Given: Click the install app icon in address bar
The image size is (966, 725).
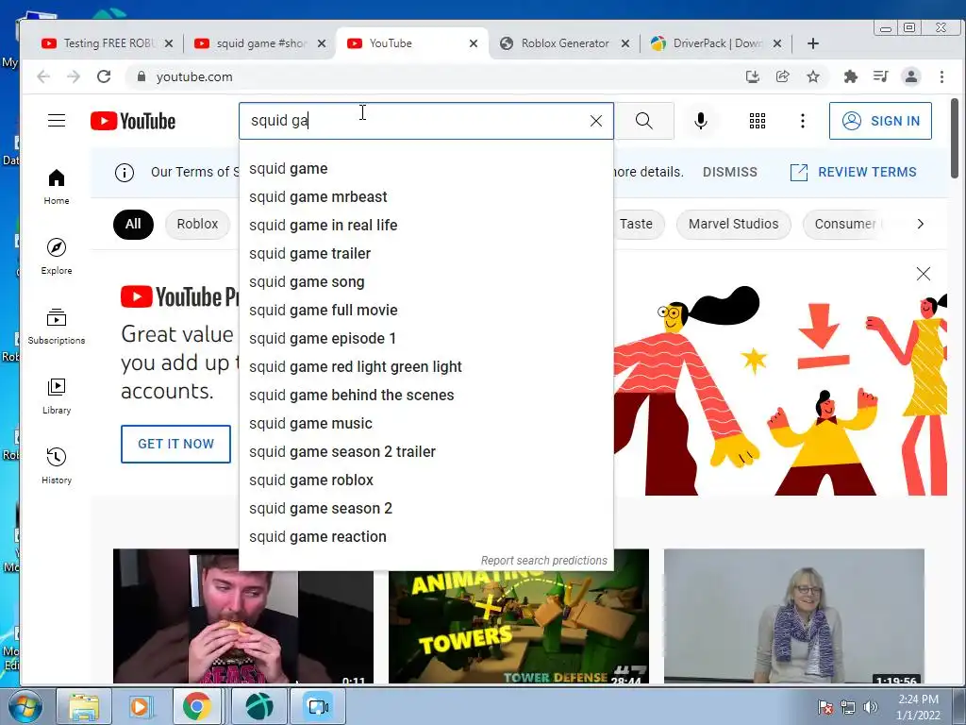Looking at the screenshot, I should (x=752, y=76).
